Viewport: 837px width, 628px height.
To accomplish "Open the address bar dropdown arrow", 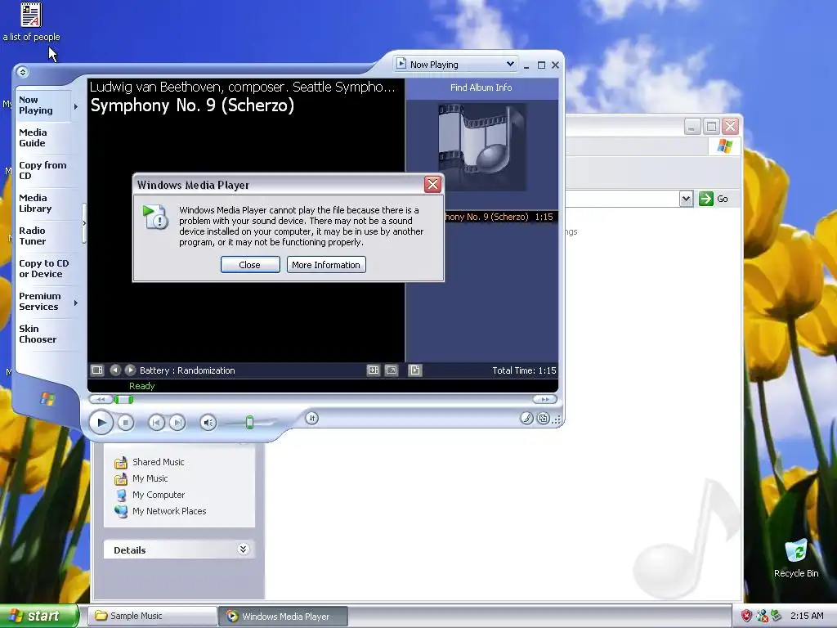I will click(x=686, y=199).
